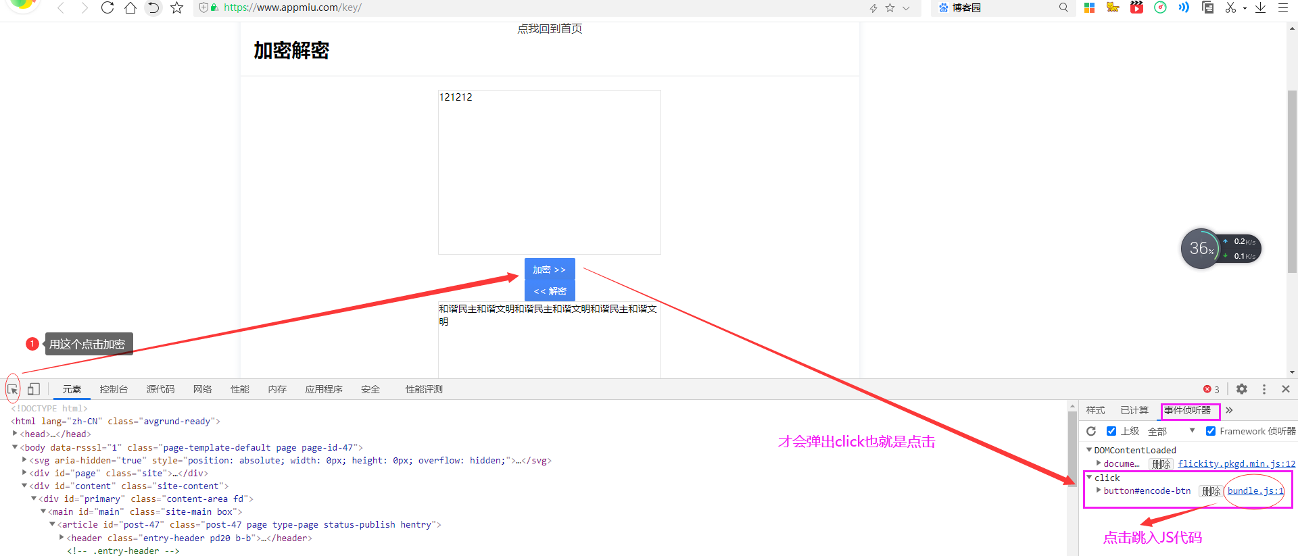Click the scissors screenshot tool
1298x556 pixels.
tap(1230, 8)
